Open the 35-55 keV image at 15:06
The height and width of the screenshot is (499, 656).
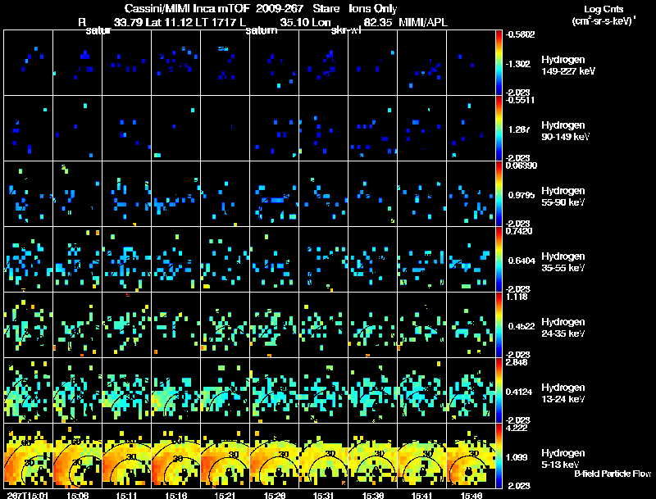pos(77,259)
